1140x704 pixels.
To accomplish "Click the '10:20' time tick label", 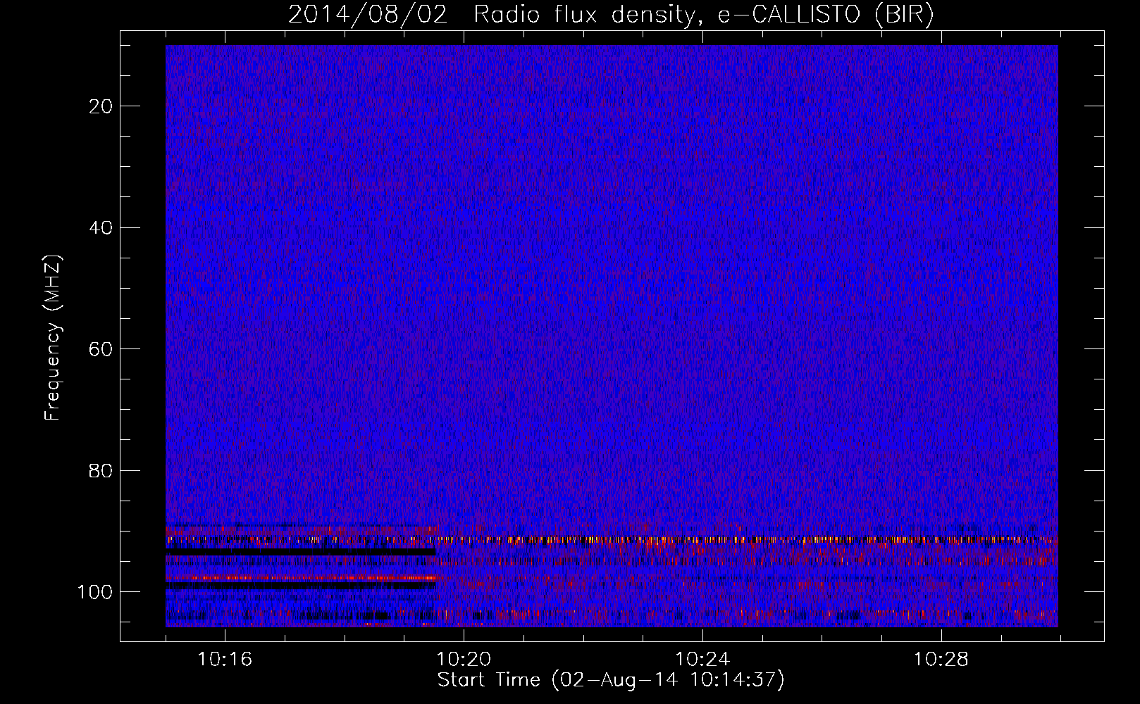I will tap(464, 660).
